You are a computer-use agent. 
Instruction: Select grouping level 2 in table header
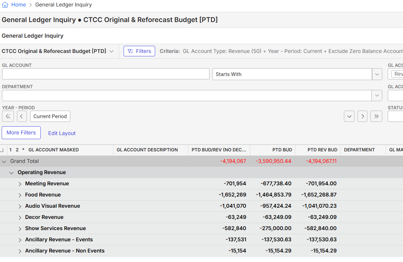[17, 150]
